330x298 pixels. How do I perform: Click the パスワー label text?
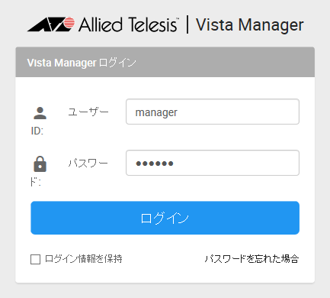[88, 163]
